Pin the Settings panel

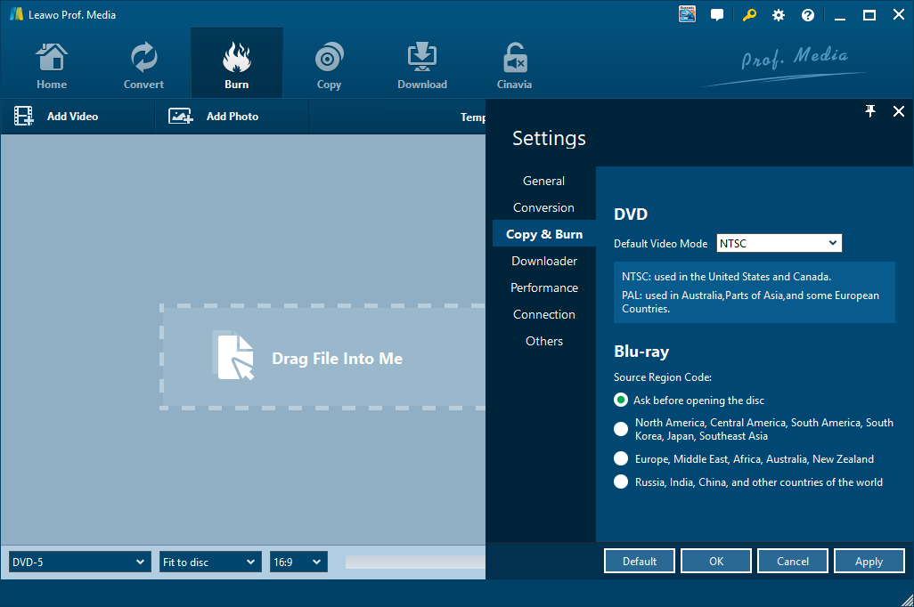[870, 111]
